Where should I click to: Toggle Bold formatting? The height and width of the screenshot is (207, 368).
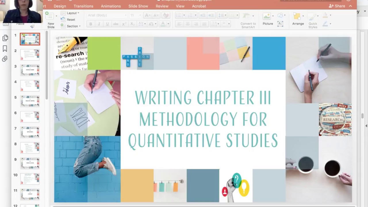pyautogui.click(x=91, y=24)
